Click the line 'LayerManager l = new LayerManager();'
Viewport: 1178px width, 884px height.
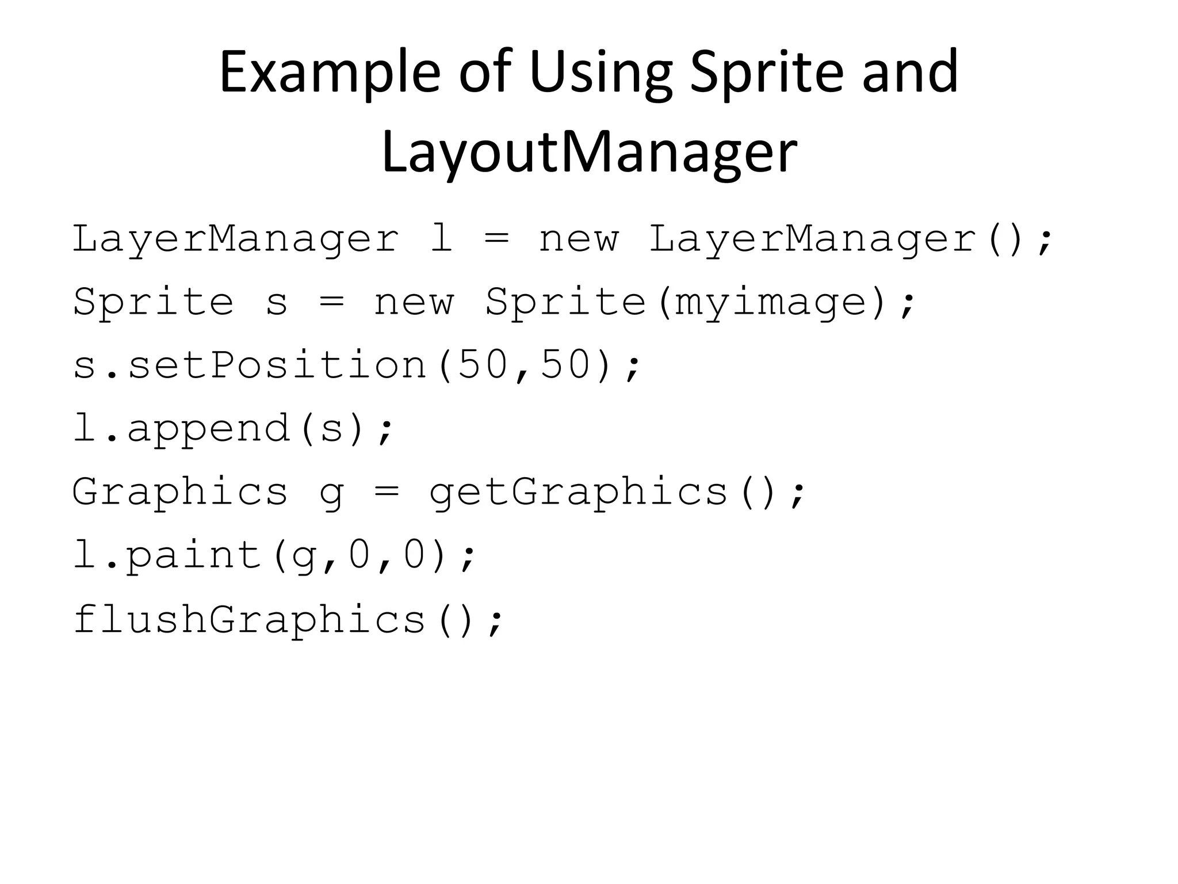(x=563, y=240)
